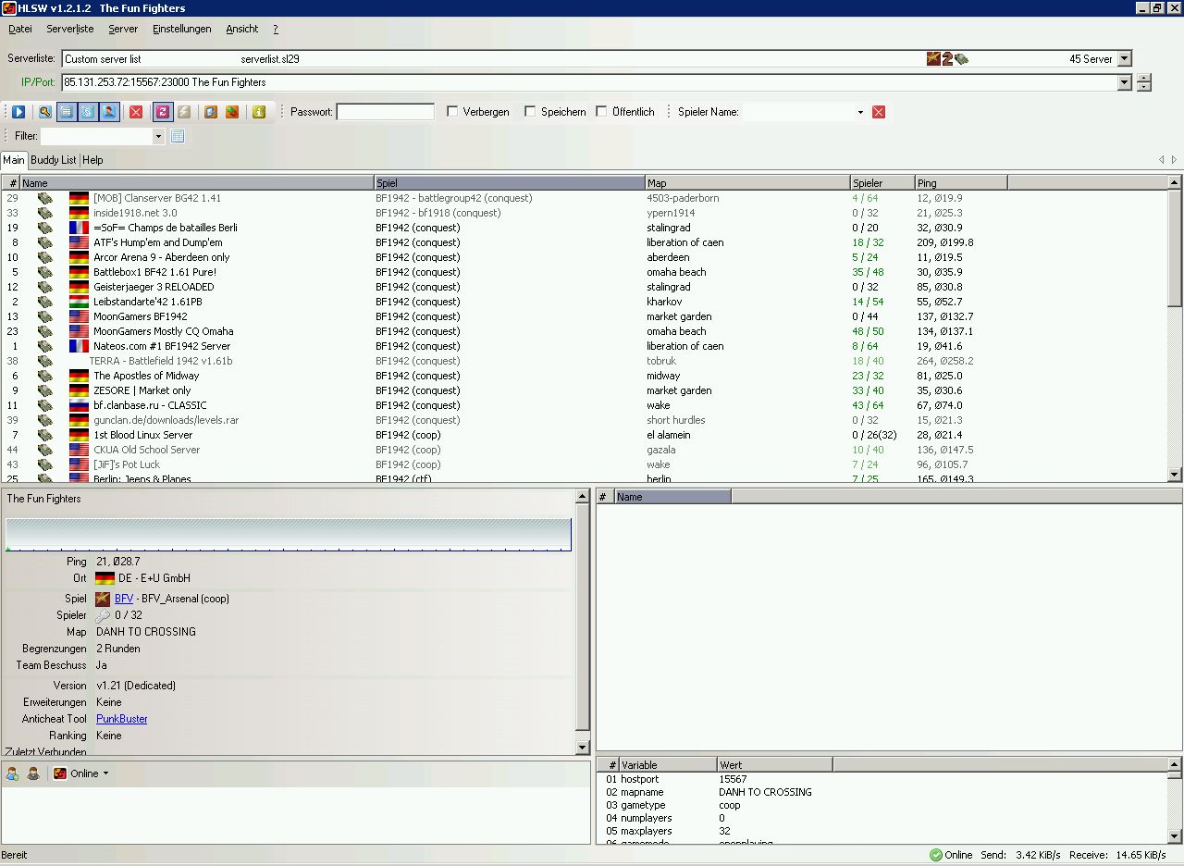Screen dimensions: 1184x866
Task: Open the BFV game link
Action: (124, 599)
